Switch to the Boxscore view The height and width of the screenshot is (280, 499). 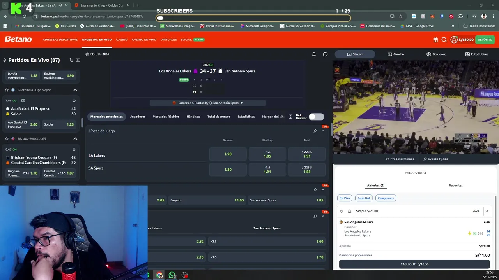point(436,54)
